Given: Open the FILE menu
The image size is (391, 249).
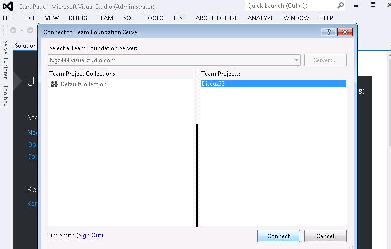Looking at the screenshot, I should (8, 18).
